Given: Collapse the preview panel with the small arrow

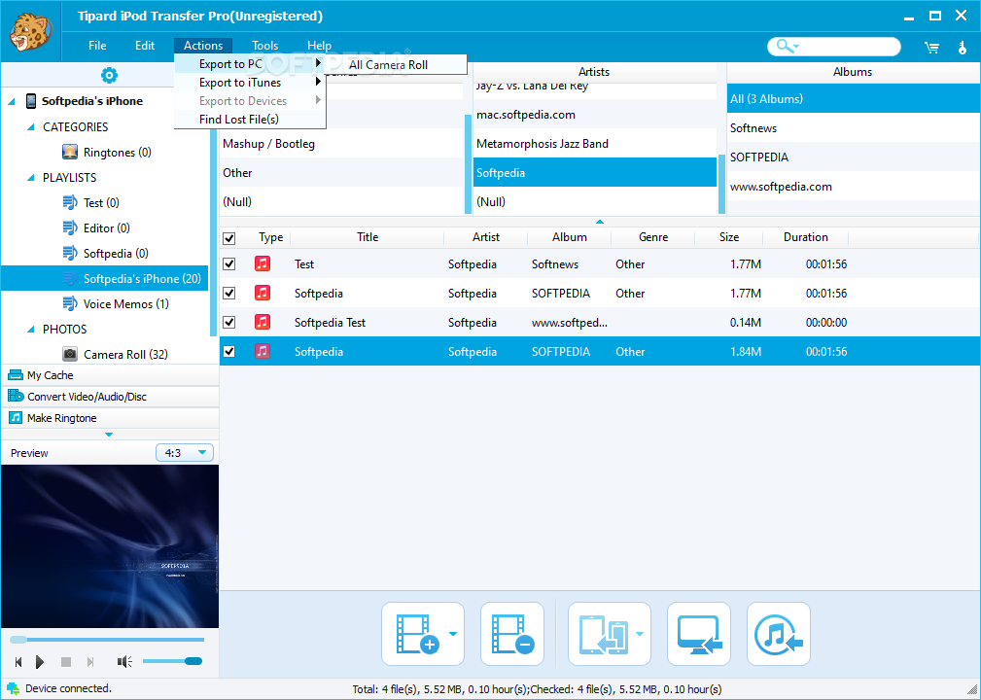Looking at the screenshot, I should click(109, 435).
